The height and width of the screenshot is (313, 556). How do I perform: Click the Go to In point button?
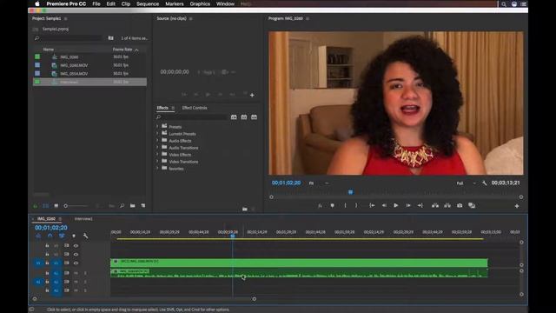click(x=372, y=205)
